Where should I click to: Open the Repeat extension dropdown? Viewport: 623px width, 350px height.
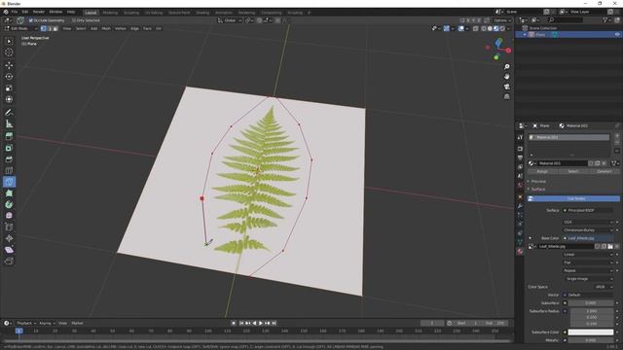pyautogui.click(x=588, y=270)
